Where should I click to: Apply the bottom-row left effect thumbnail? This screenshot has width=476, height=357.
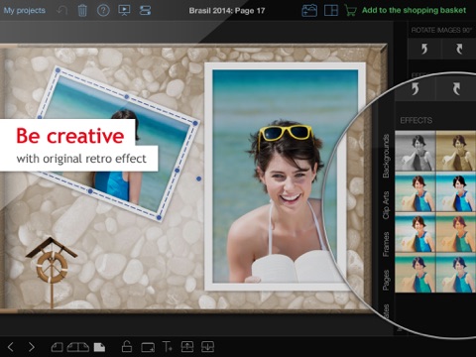[416, 273]
